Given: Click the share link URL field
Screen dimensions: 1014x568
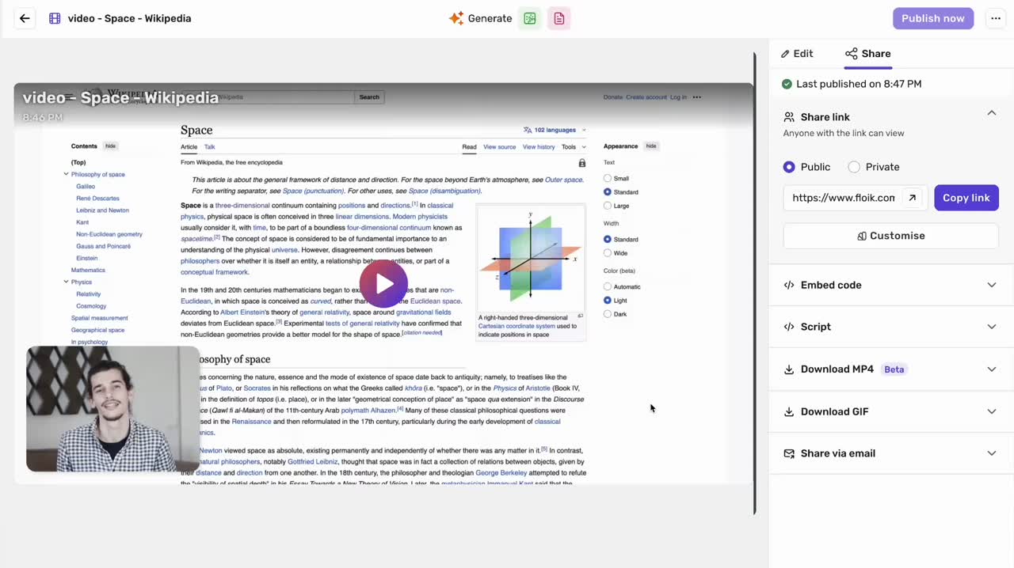Looking at the screenshot, I should point(843,198).
